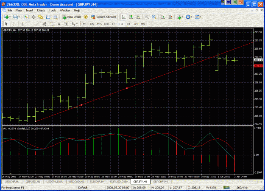Viewport: 265px width, 191px height.
Task: Open the Help menu
Action: [x=77, y=10]
